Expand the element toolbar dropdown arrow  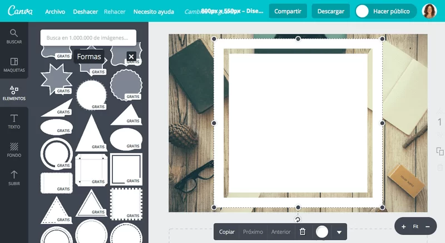point(339,232)
